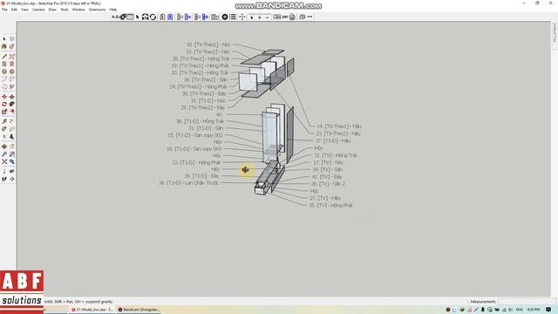The height and width of the screenshot is (314, 558).
Task: Expand the Default Tray side tab
Action: tap(555, 33)
